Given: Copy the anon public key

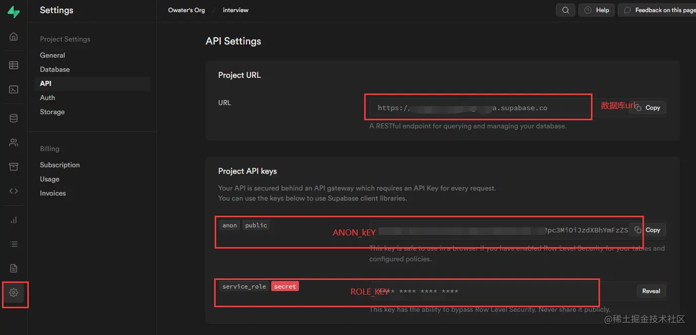Looking at the screenshot, I should pos(648,230).
